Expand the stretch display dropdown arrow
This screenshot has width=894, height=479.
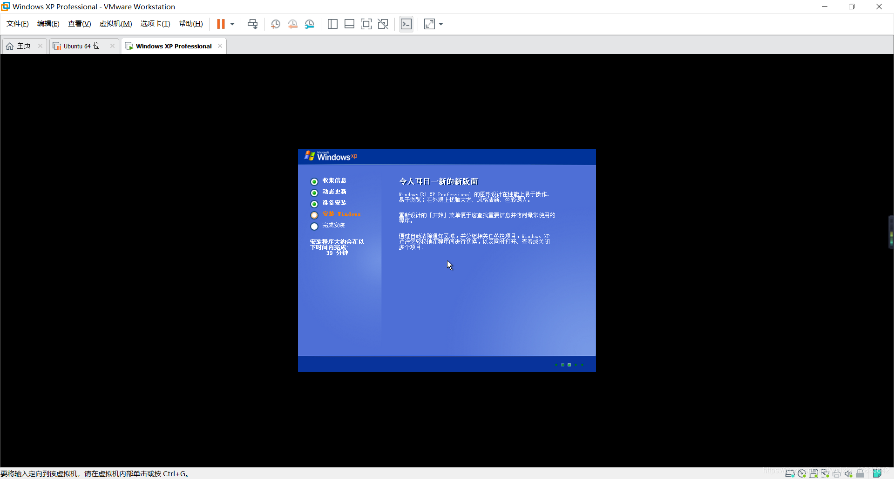441,24
